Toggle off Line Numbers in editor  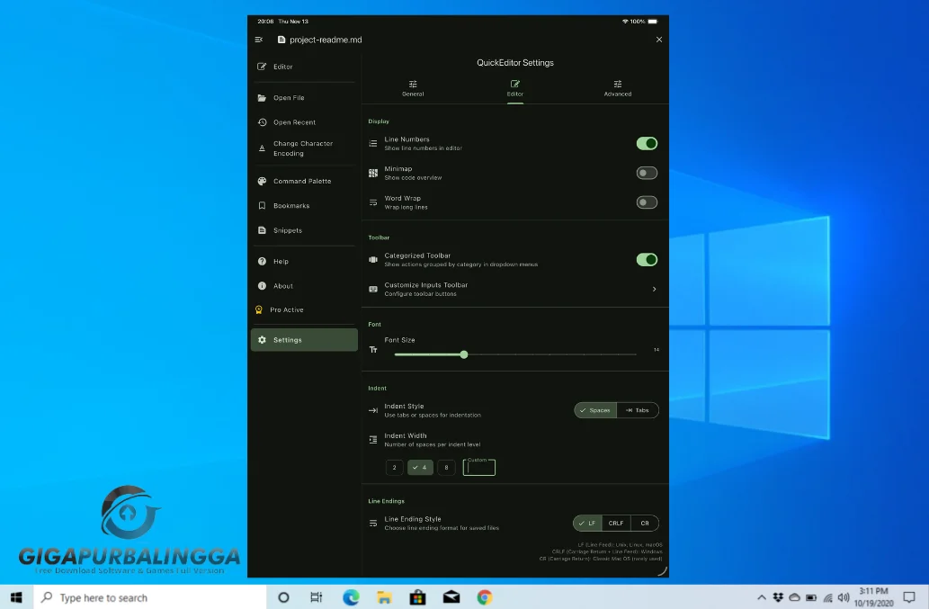coord(647,143)
